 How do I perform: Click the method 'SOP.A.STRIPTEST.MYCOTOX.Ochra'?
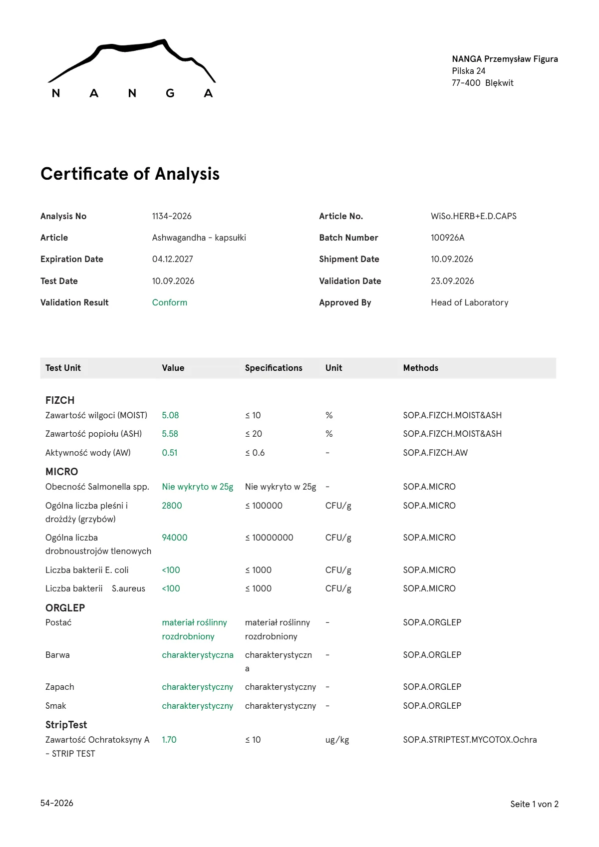click(470, 740)
